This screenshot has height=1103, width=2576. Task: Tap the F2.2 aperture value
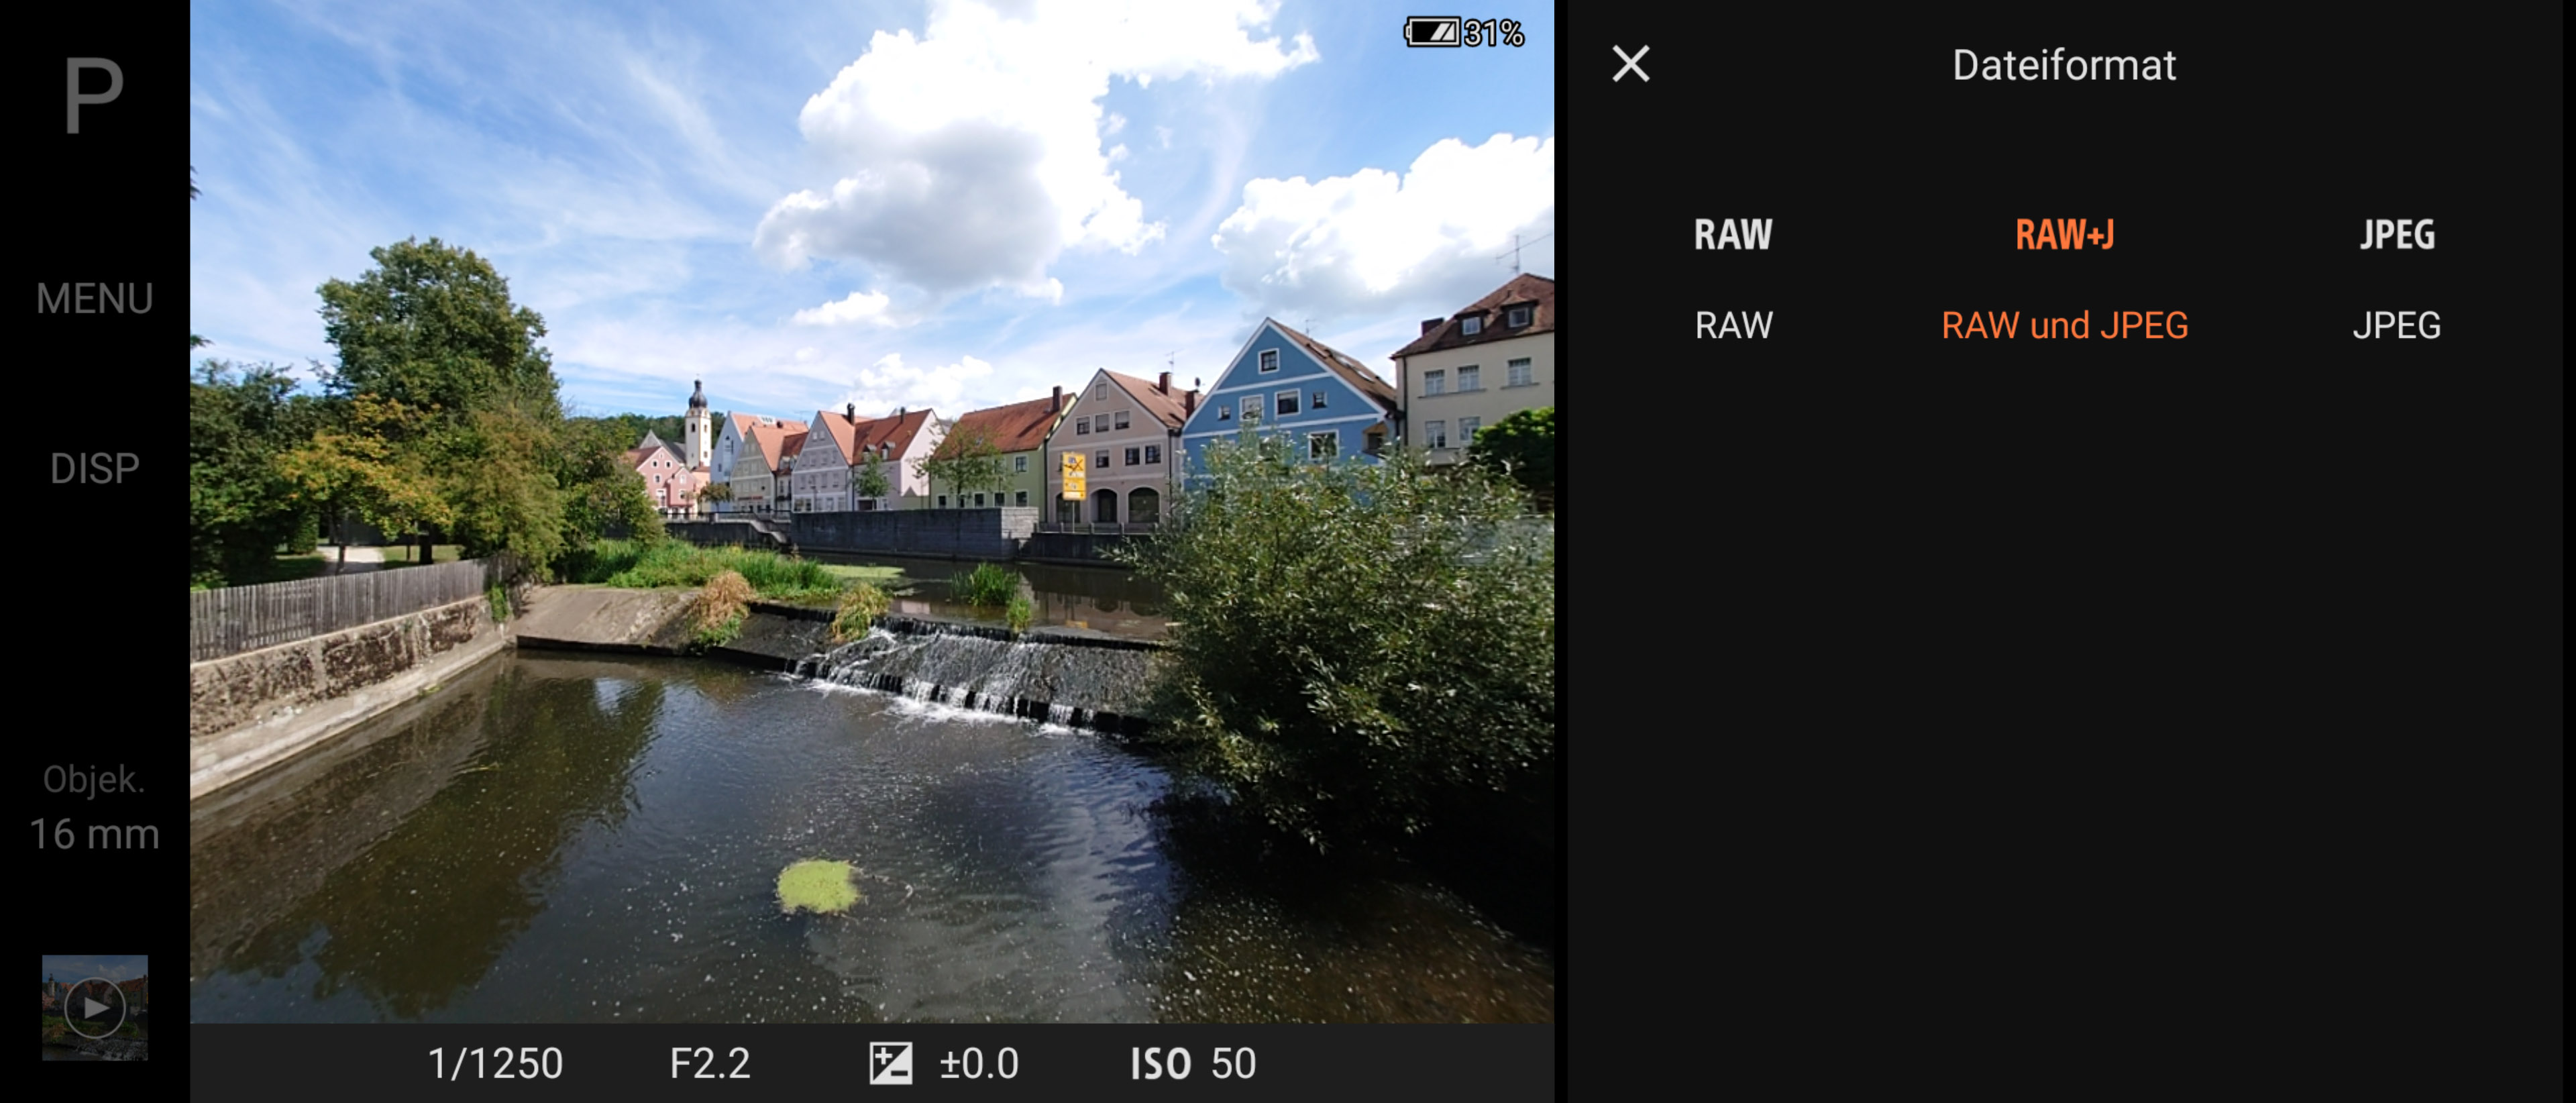710,1063
